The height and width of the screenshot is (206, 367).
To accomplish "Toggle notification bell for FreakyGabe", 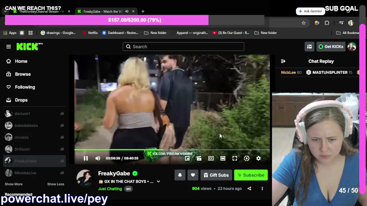I will click(180, 175).
